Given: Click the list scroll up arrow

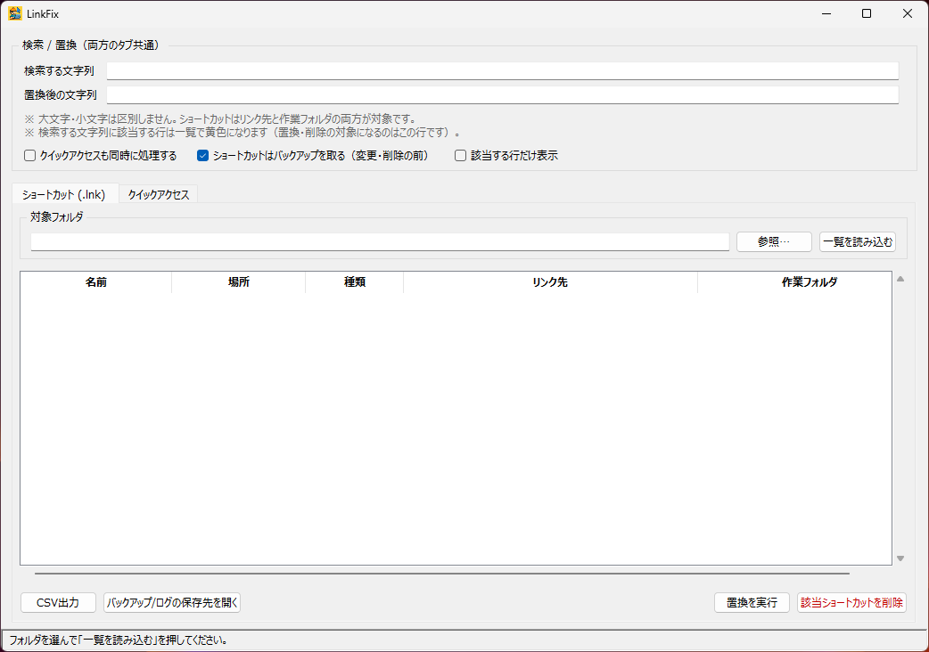Looking at the screenshot, I should coord(900,279).
